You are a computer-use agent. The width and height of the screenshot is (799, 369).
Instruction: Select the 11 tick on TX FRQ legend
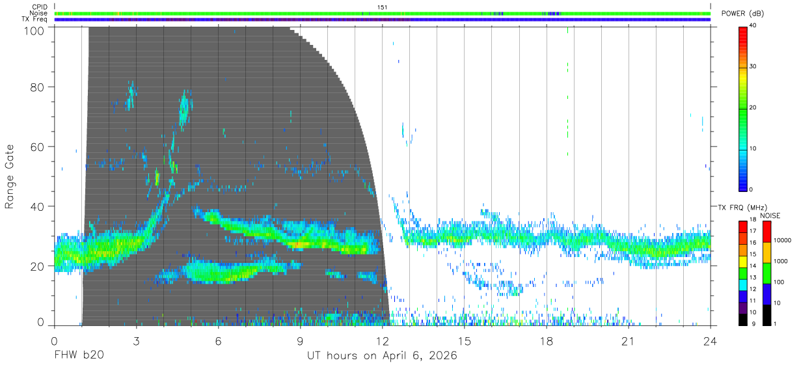753,301
